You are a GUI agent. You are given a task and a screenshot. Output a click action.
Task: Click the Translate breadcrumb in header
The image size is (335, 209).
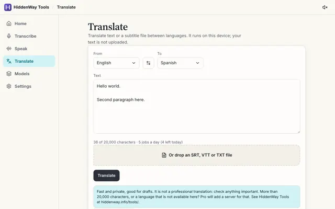point(66,7)
